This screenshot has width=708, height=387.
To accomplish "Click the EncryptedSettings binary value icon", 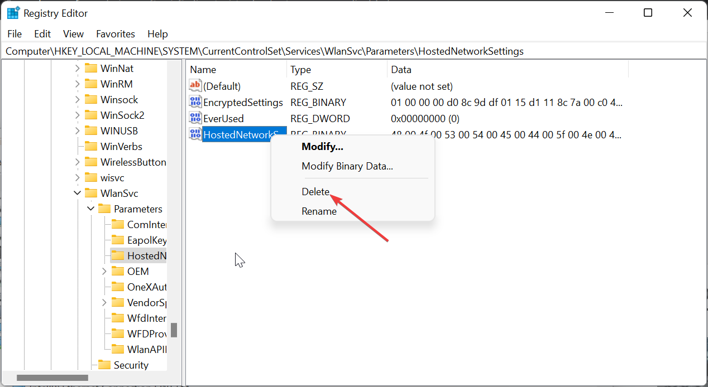I will tap(195, 102).
